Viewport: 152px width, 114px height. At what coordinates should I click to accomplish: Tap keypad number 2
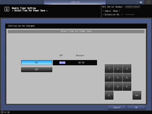point(118,68)
